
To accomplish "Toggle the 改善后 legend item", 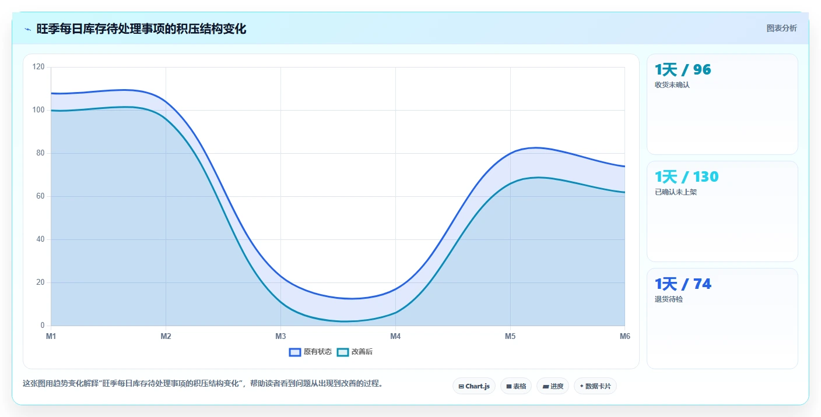I will point(355,352).
